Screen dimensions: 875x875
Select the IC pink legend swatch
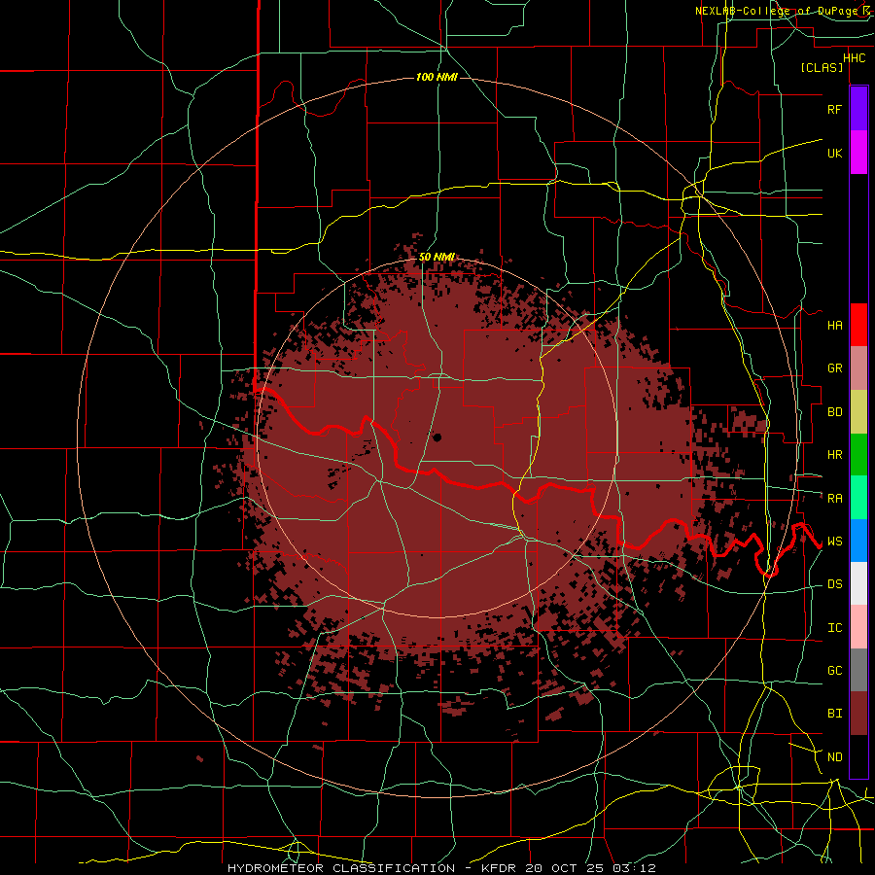pyautogui.click(x=858, y=627)
